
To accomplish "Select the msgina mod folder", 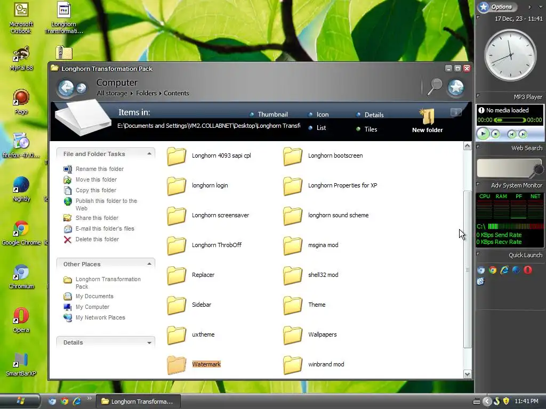I will click(311, 245).
